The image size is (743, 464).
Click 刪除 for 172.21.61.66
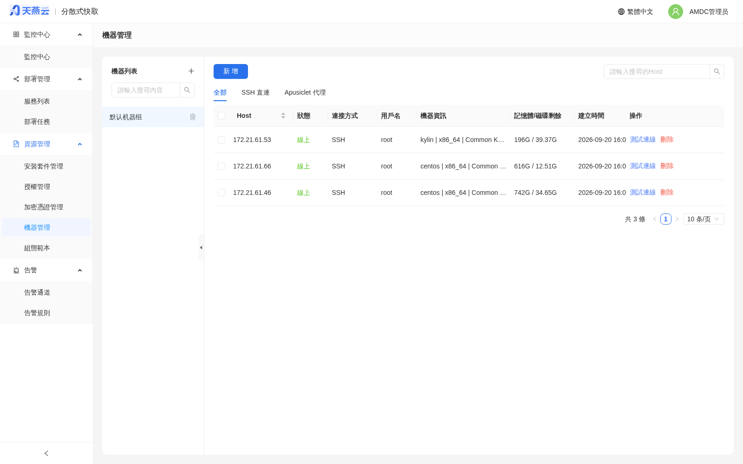pos(667,166)
